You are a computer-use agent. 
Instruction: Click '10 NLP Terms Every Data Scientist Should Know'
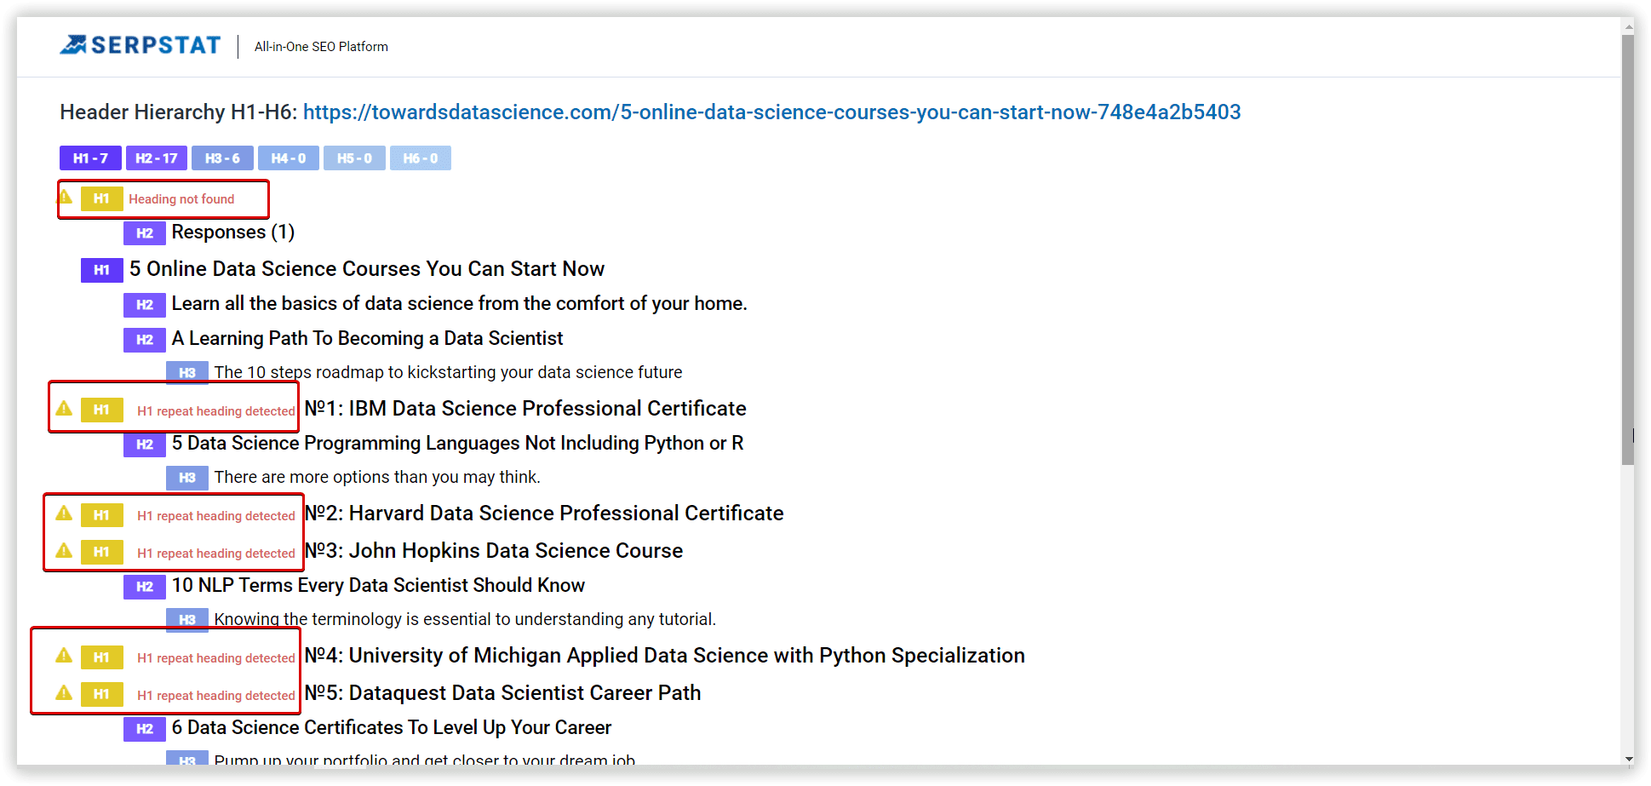(378, 586)
